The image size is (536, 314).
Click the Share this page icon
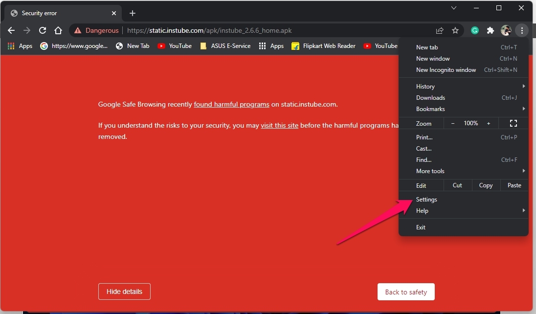(x=440, y=30)
